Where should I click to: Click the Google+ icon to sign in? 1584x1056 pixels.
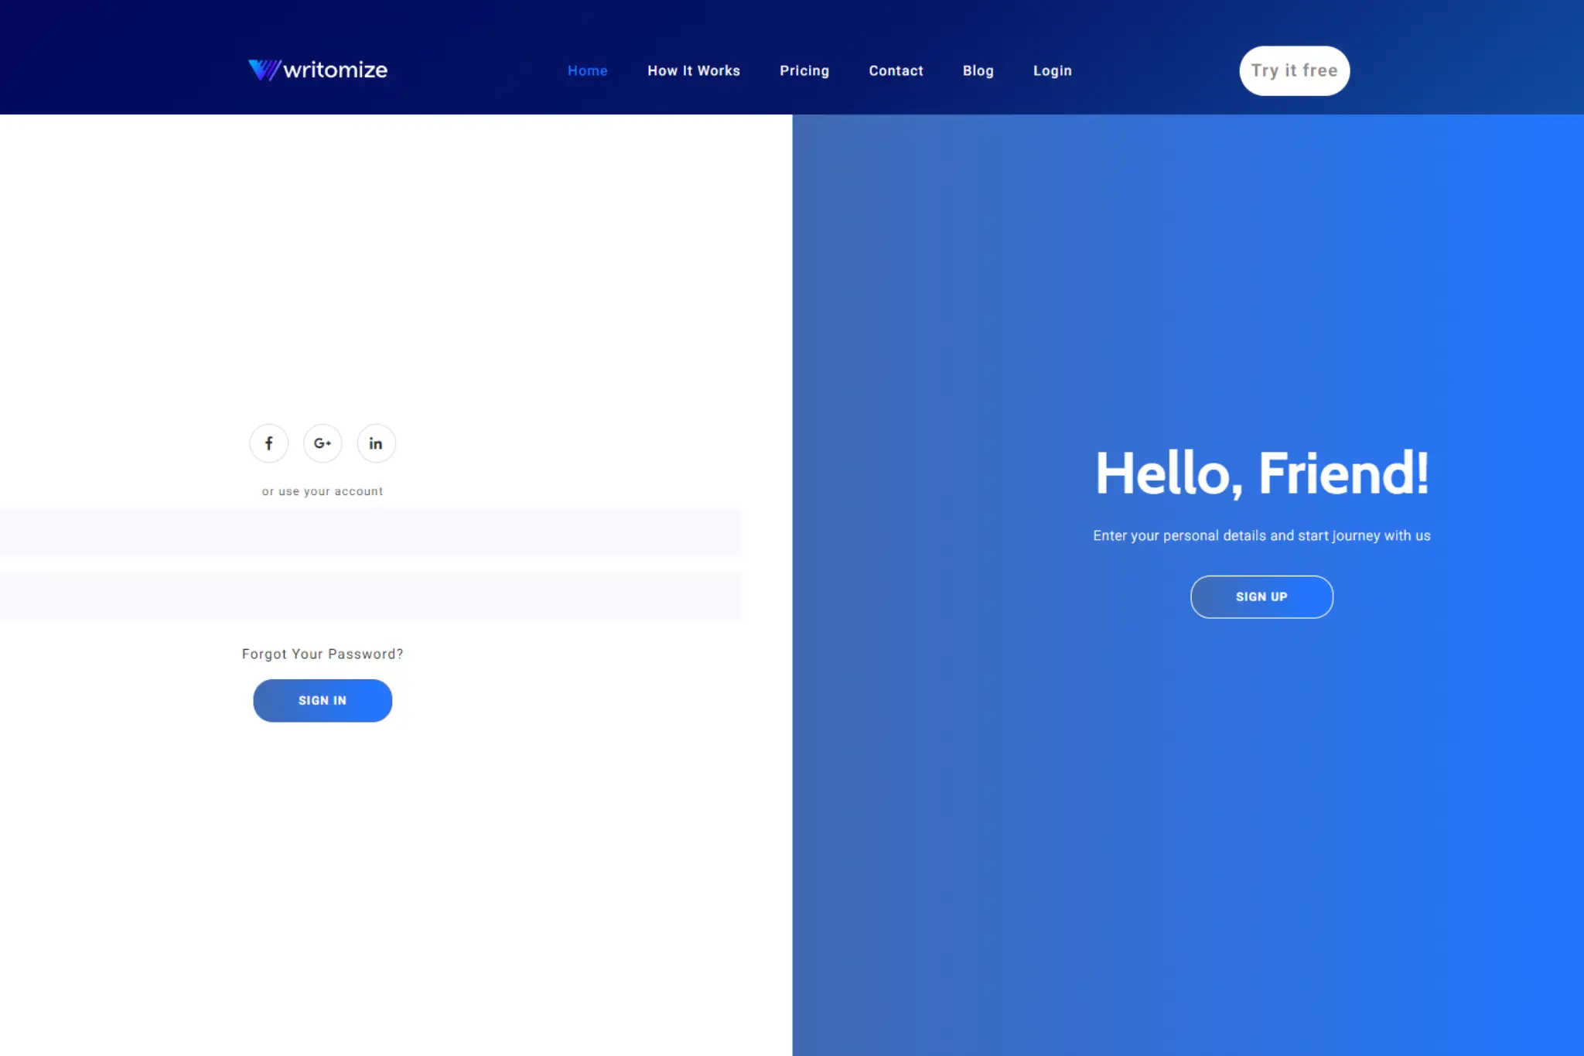(322, 443)
